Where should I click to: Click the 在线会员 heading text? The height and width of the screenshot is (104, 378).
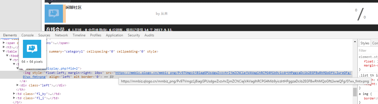(55, 29)
